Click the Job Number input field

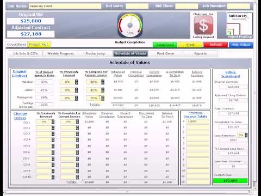(x=239, y=6)
